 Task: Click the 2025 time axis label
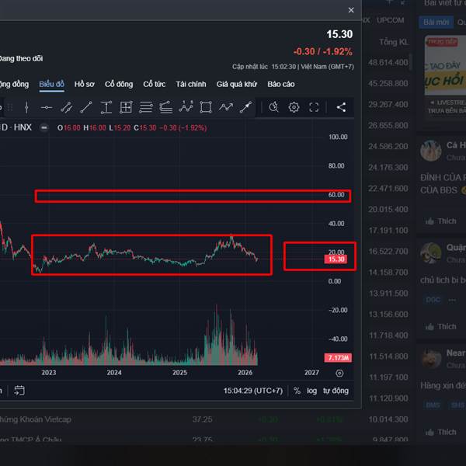click(x=179, y=372)
